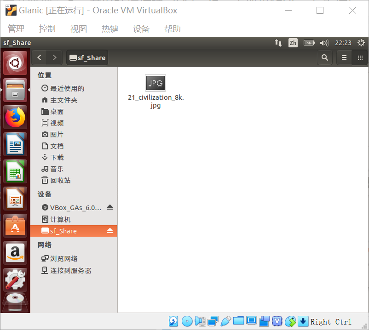Open 图片 folder in sidebar
This screenshot has width=369, height=330.
74,135
